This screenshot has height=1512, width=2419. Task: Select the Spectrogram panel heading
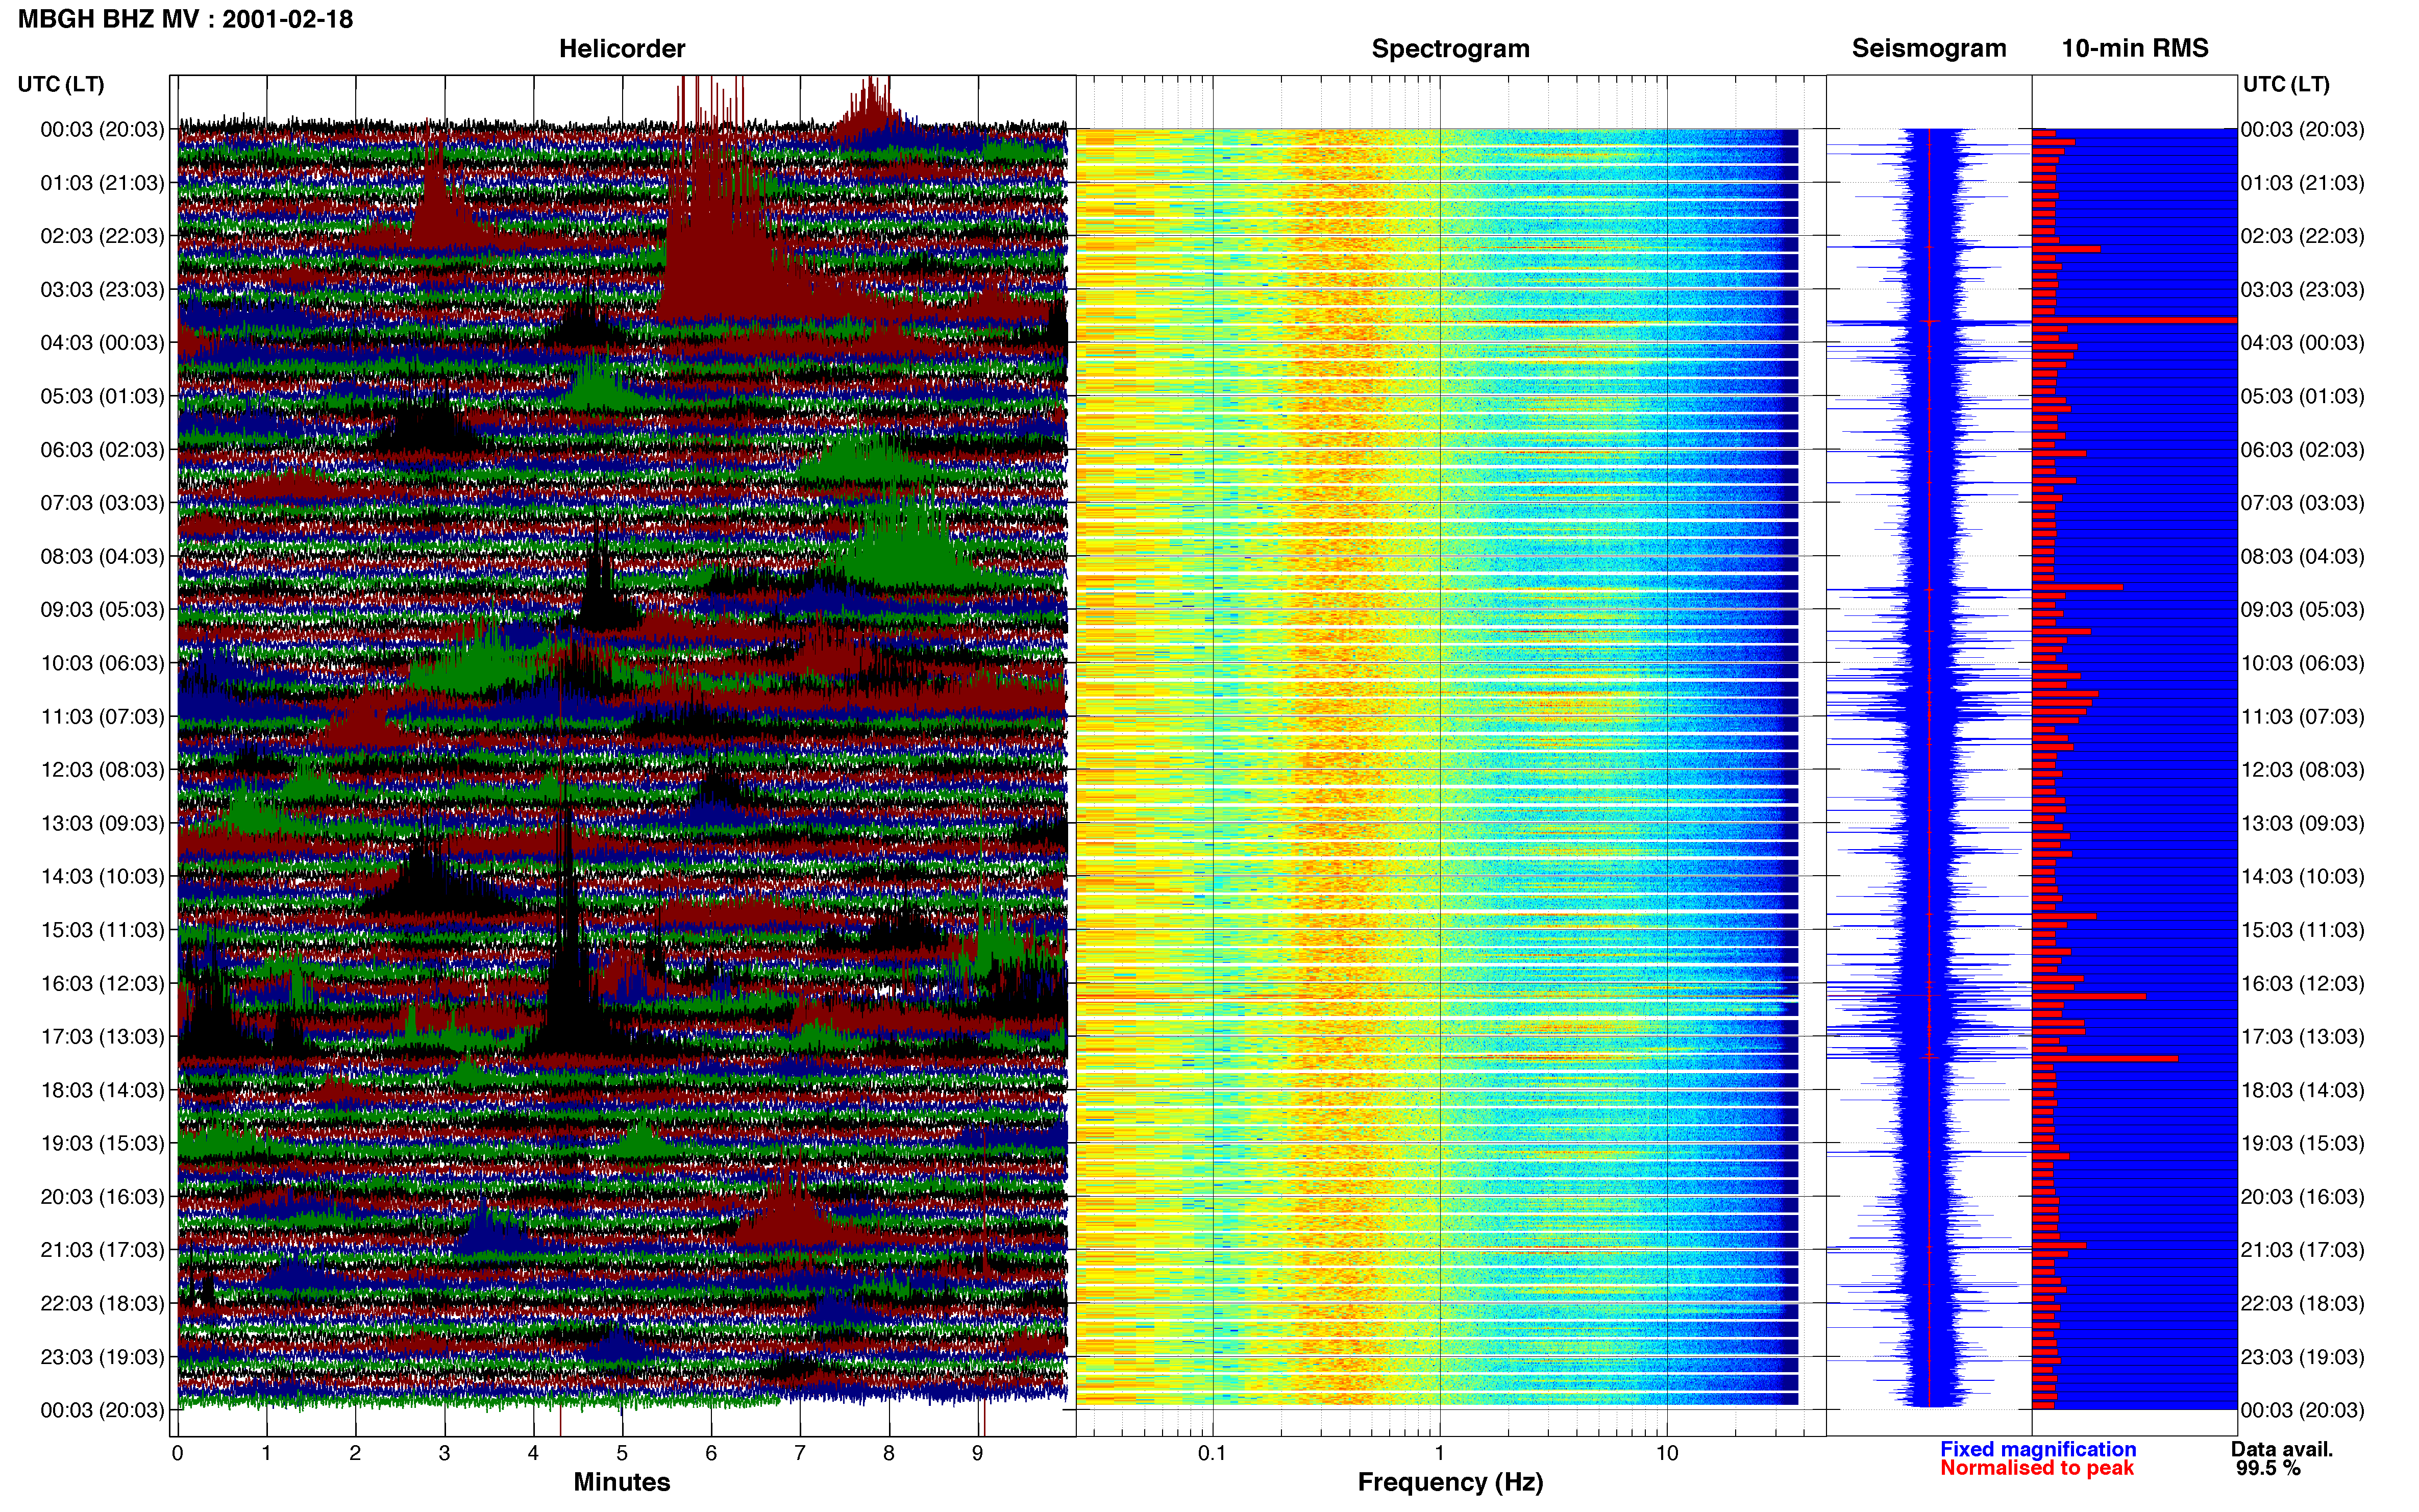point(1450,48)
